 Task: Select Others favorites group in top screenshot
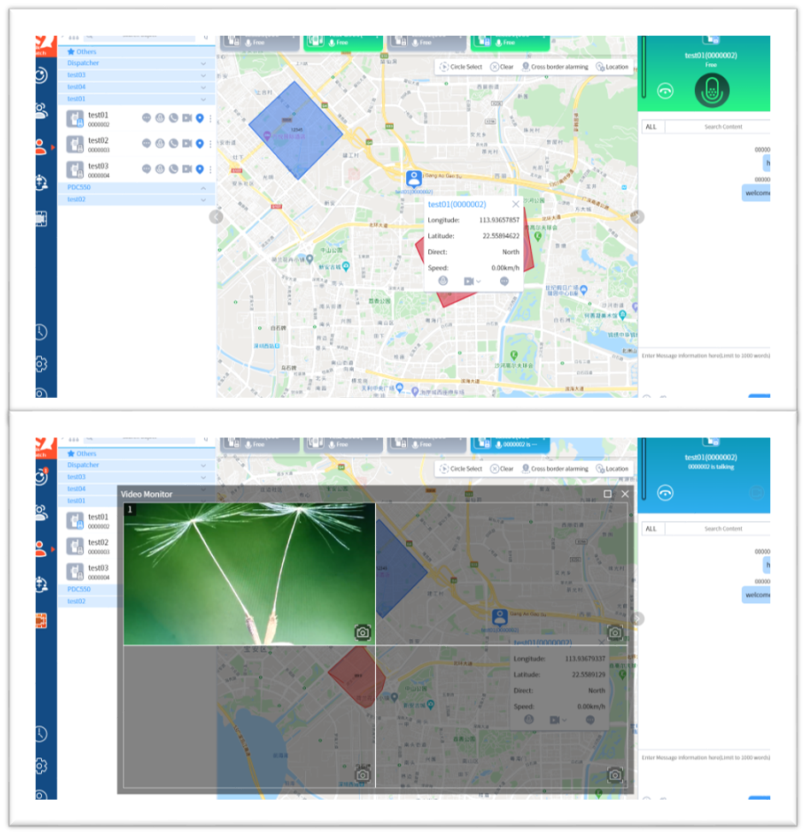[136, 51]
